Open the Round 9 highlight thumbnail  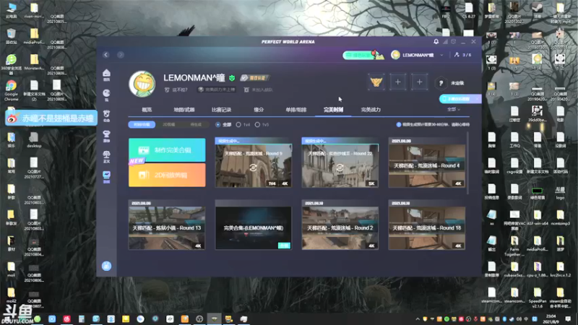coord(254,162)
